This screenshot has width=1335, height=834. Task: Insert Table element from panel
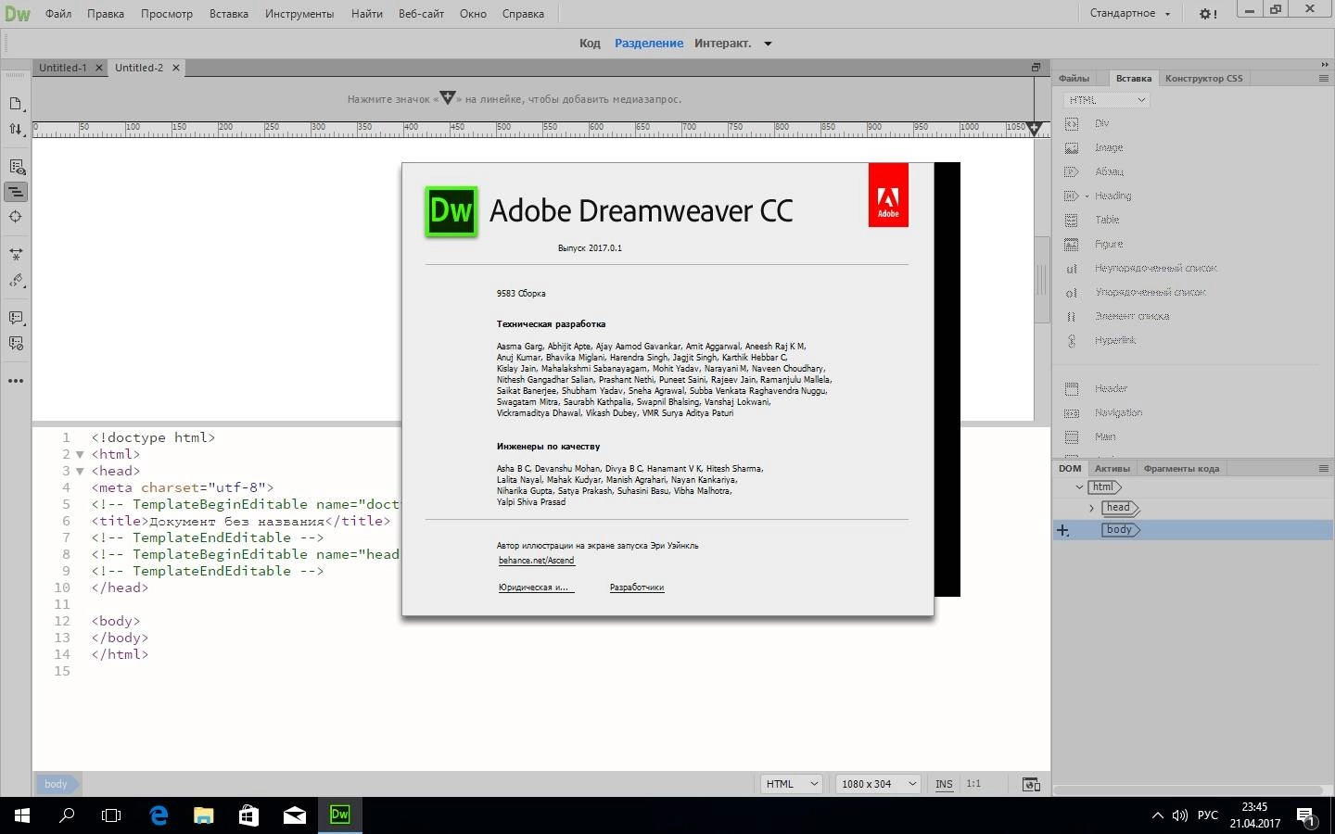tap(1107, 220)
